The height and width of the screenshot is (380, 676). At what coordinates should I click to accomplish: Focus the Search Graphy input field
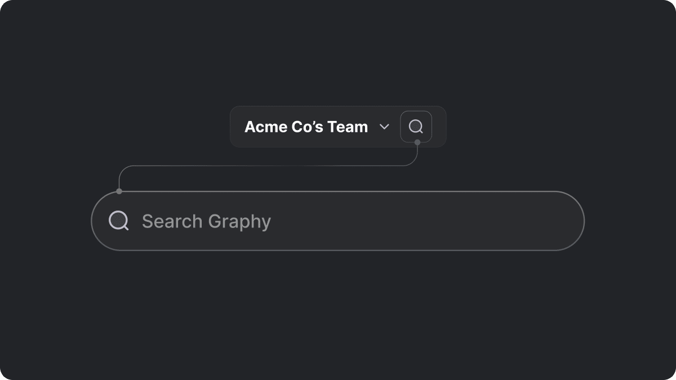click(x=337, y=221)
